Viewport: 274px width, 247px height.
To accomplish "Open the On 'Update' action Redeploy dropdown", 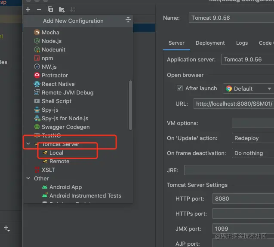I will [x=253, y=138].
